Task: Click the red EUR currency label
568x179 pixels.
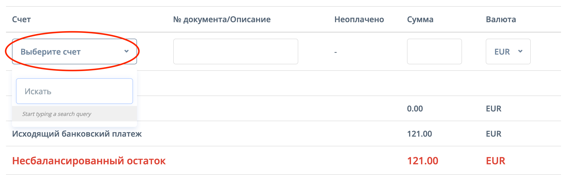Action: [x=495, y=161]
